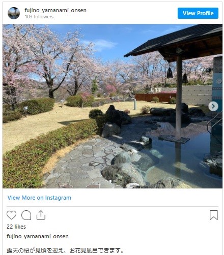The height and width of the screenshot is (255, 224).
Task: Toggle the bookmark to save this post
Action: (x=214, y=215)
